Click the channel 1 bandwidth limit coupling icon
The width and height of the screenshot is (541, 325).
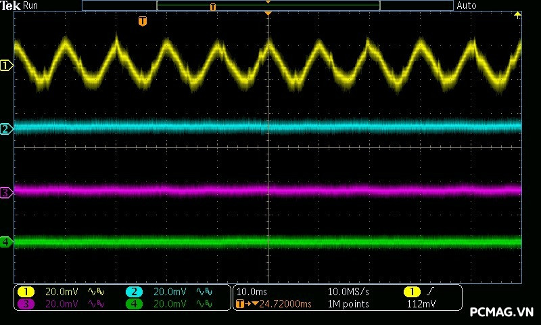coord(96,292)
